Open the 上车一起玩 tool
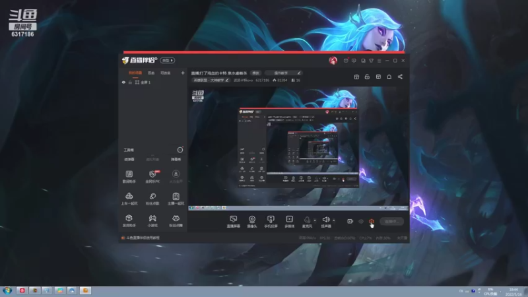The height and width of the screenshot is (297, 528). [129, 199]
